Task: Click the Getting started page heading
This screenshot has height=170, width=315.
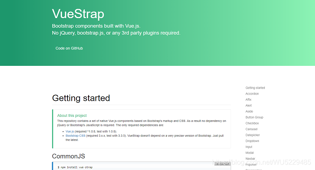Action: click(81, 98)
